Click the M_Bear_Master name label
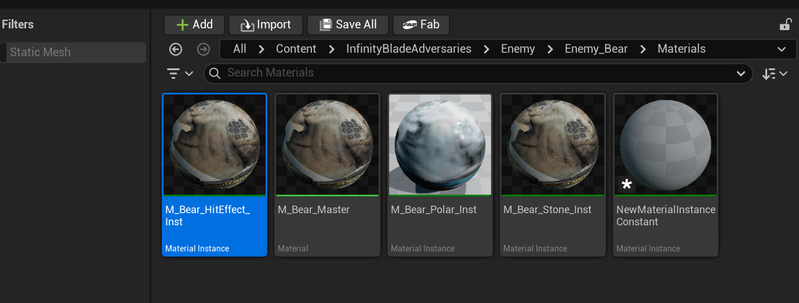This screenshot has width=799, height=303. click(x=314, y=210)
